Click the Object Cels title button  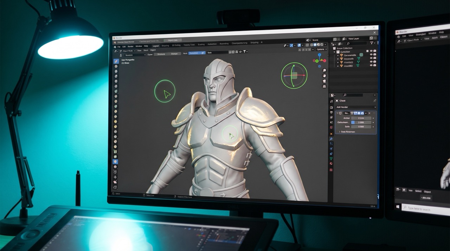tap(173, 40)
